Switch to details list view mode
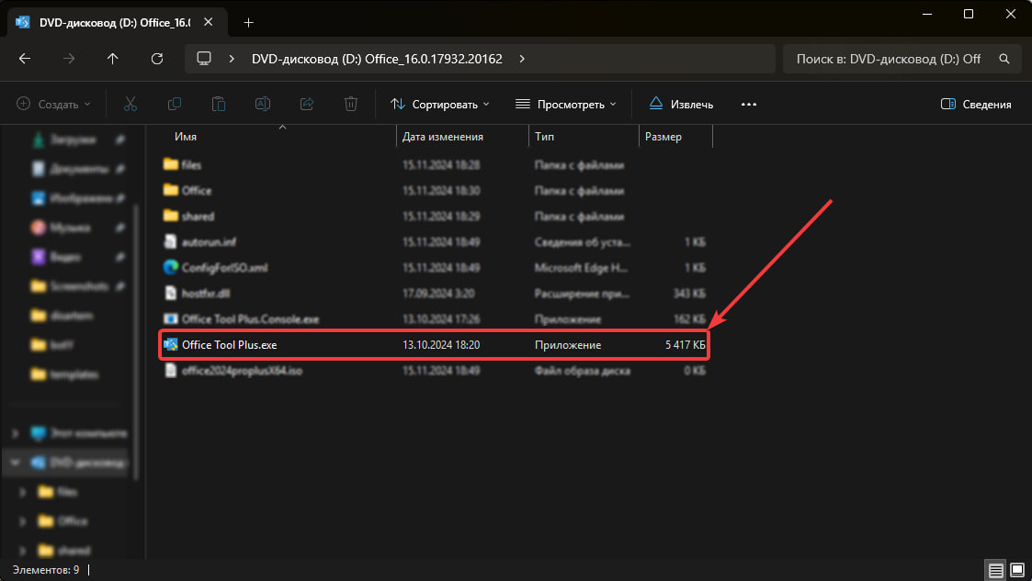Viewport: 1032px width, 581px height. tap(995, 571)
